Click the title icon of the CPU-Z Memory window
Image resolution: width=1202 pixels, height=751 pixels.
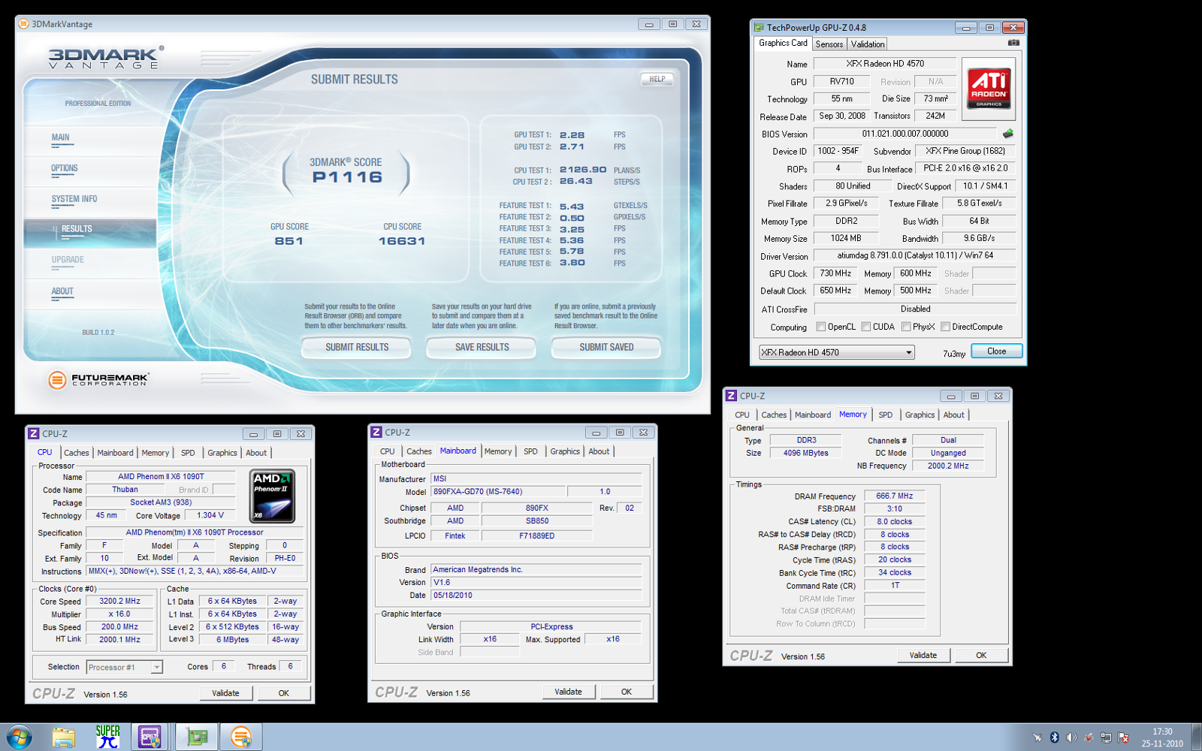[x=731, y=396]
